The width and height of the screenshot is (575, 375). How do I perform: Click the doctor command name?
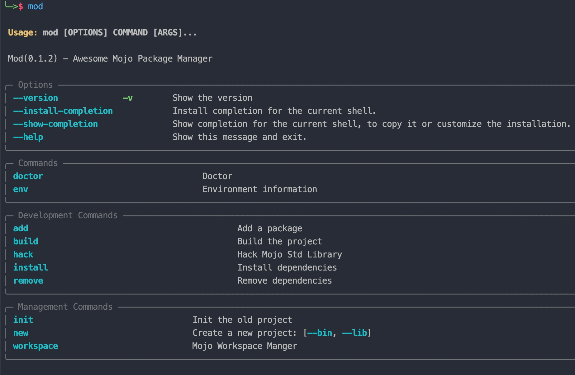(x=28, y=176)
